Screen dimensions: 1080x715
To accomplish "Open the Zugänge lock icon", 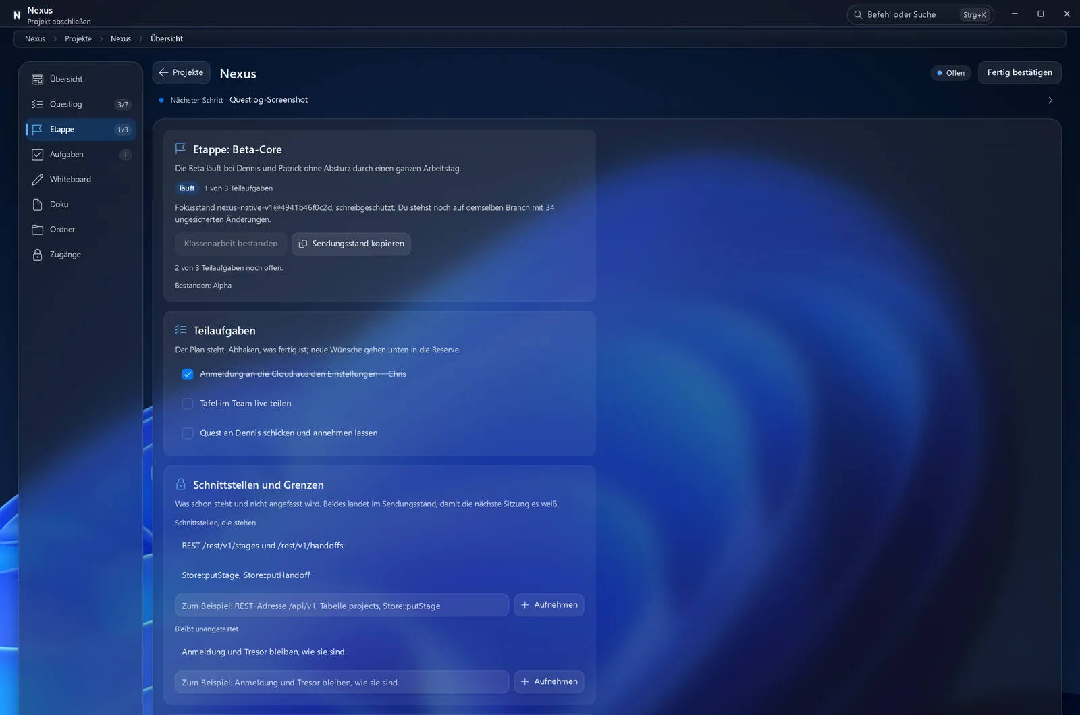I will [x=38, y=255].
